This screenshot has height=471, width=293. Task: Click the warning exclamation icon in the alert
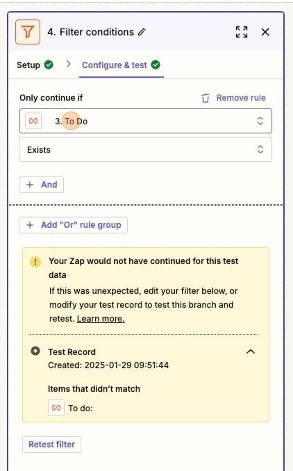(x=35, y=261)
